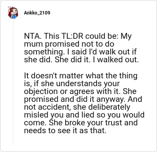Click the word 'trust' near the end
Viewport: 157px width, 152px height.
click(x=113, y=123)
